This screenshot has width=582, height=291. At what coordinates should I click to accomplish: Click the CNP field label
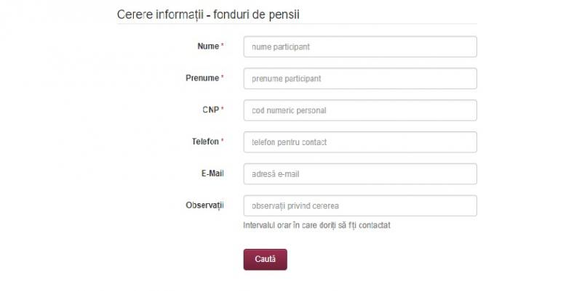click(x=210, y=110)
